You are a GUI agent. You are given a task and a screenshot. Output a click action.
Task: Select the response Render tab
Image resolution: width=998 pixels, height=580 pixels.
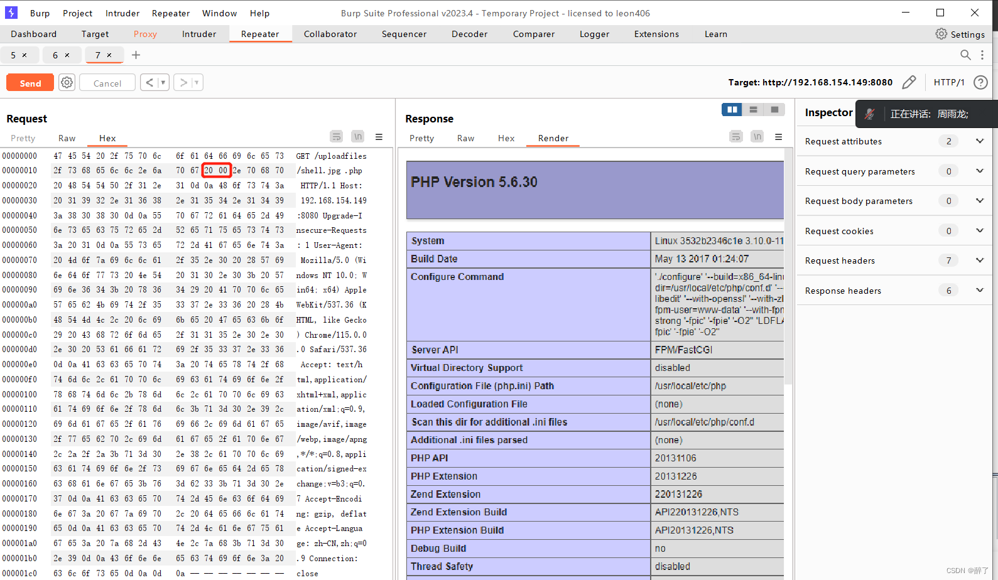tap(553, 138)
